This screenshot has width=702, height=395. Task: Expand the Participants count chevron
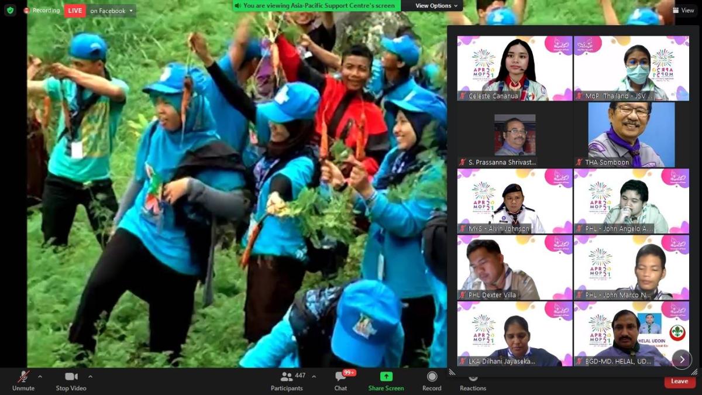[314, 376]
